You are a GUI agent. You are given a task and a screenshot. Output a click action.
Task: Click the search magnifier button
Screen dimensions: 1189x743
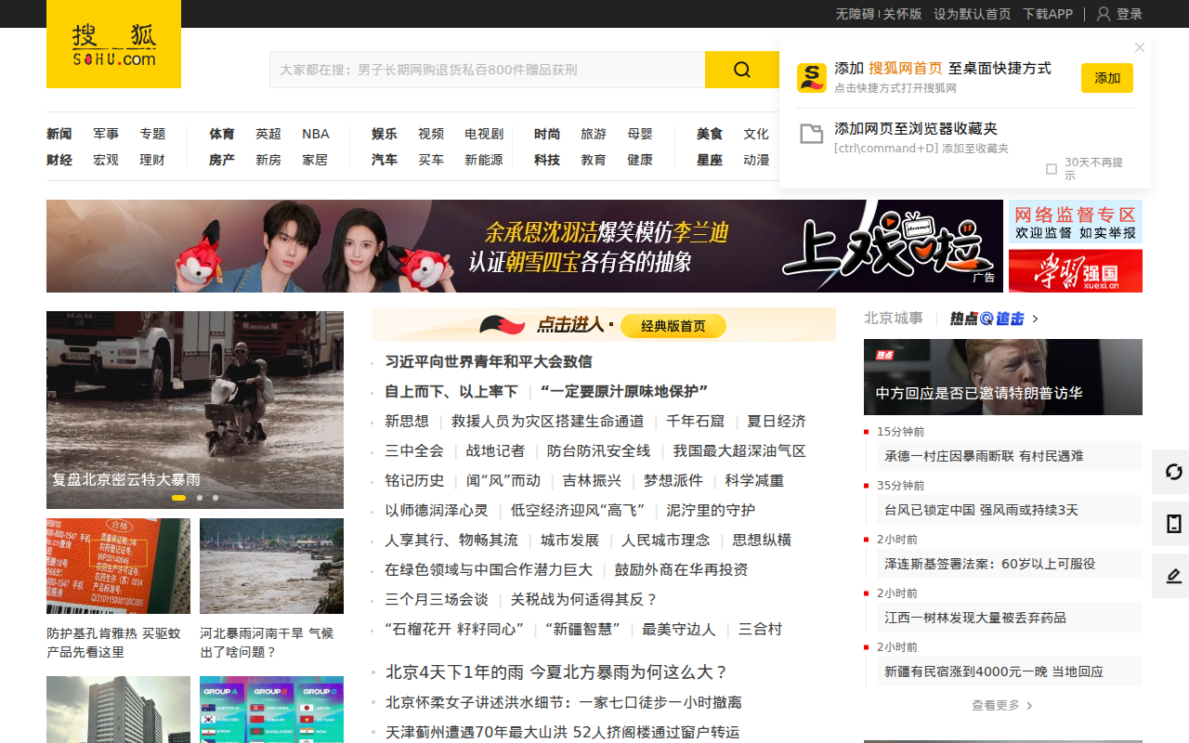click(741, 70)
